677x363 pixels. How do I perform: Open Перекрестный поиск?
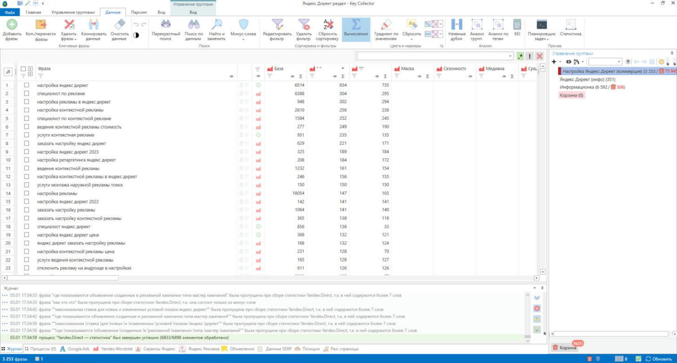click(166, 30)
